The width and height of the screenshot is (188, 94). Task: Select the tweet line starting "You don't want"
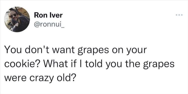coord(76,50)
